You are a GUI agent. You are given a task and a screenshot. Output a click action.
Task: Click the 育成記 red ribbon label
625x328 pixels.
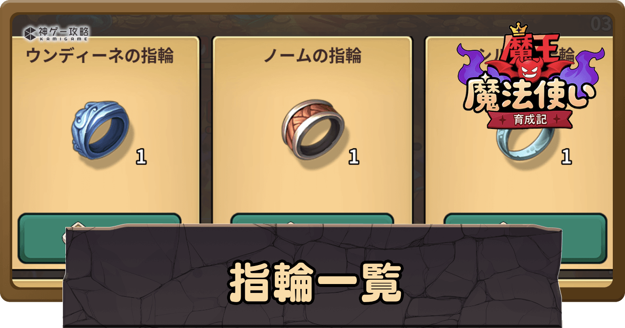tap(530, 119)
